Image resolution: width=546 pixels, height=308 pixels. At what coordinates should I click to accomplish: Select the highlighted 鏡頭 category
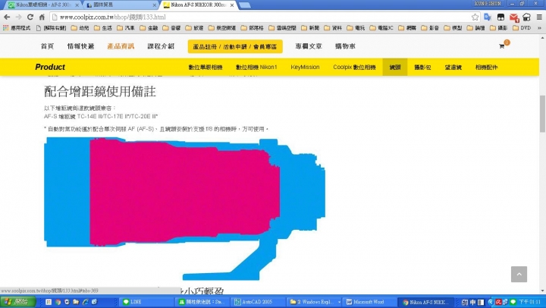coord(395,67)
